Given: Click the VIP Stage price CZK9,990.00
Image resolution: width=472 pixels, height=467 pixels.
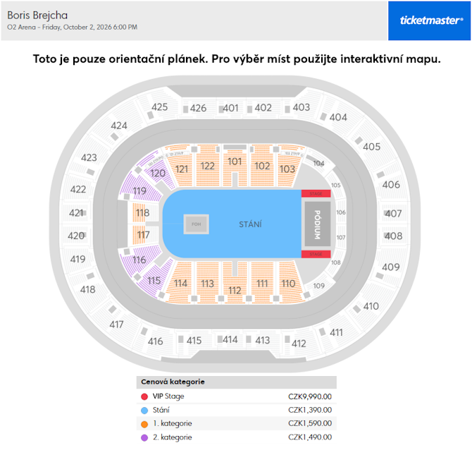Looking at the screenshot, I should pos(309,396).
